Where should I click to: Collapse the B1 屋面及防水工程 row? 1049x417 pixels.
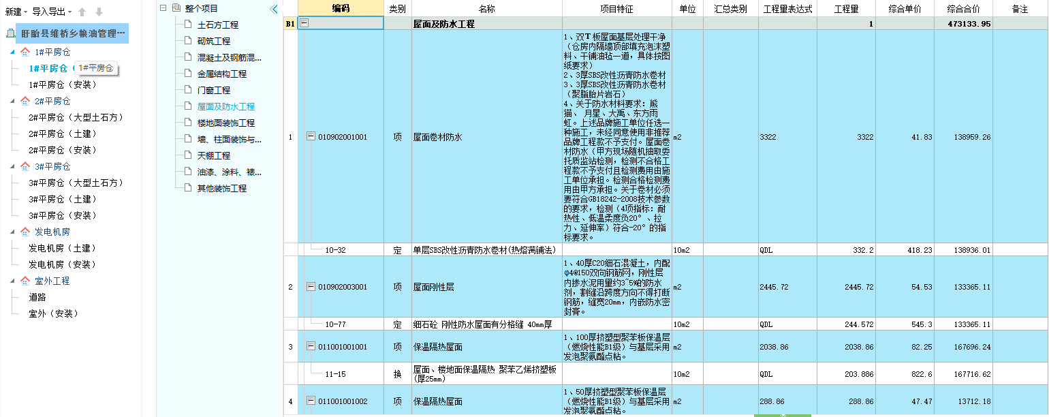click(304, 23)
